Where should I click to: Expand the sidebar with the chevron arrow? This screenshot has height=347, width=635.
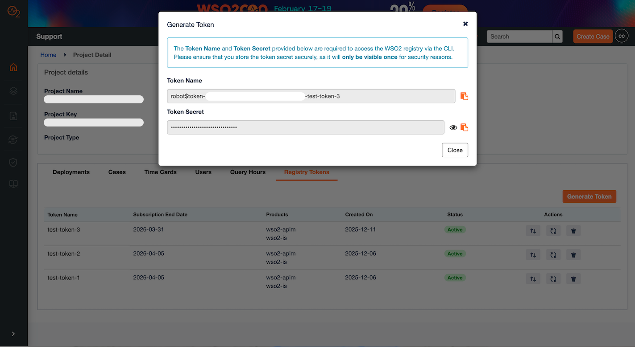(13, 333)
